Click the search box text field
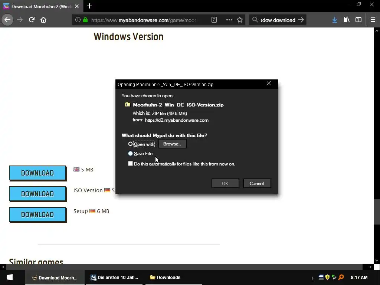 [278, 20]
